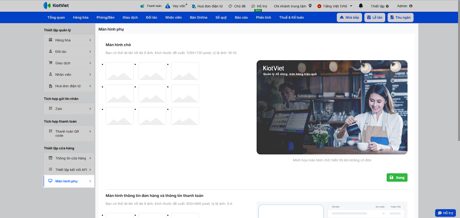460x218 pixels.
Task: Expand the chevron on the Zalo row
Action: tap(90, 109)
